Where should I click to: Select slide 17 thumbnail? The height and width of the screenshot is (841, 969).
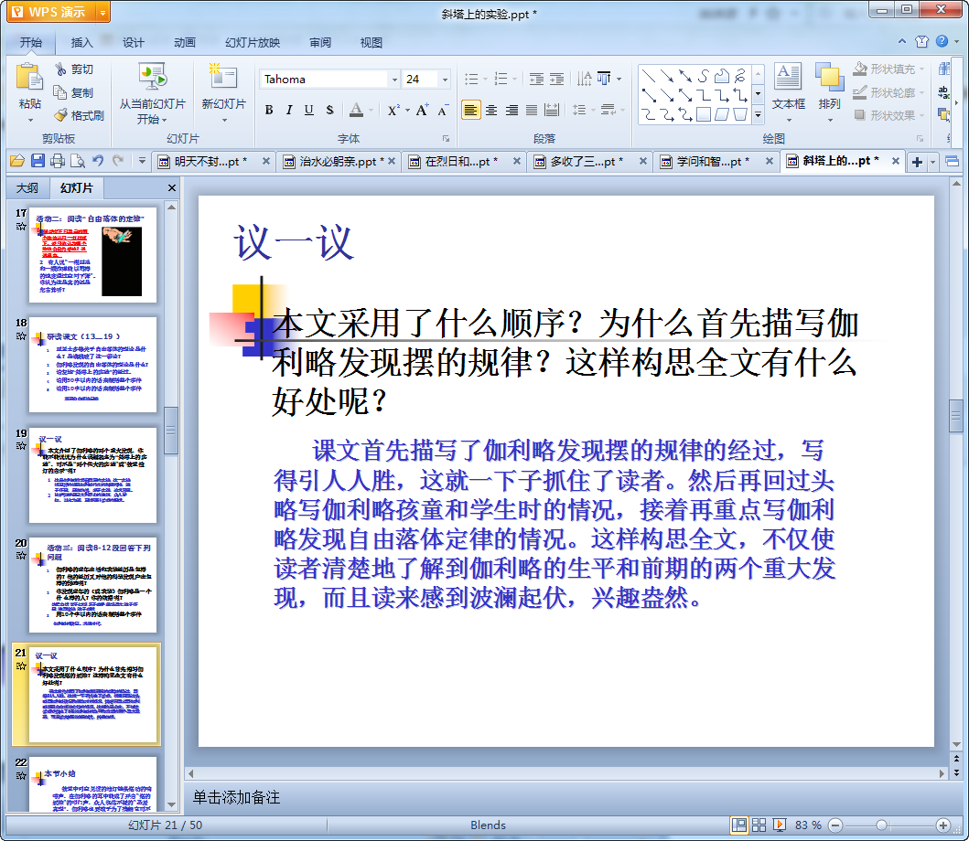92,255
